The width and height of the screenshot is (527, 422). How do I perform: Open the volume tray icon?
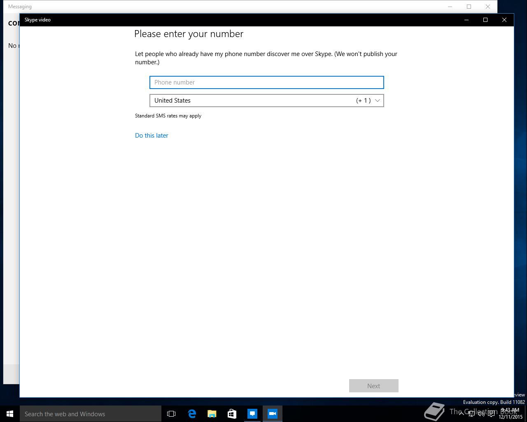click(481, 414)
